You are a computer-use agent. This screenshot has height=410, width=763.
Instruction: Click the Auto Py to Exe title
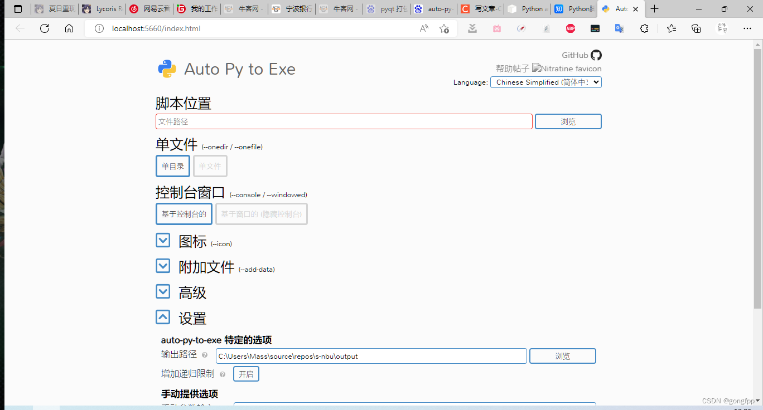240,69
